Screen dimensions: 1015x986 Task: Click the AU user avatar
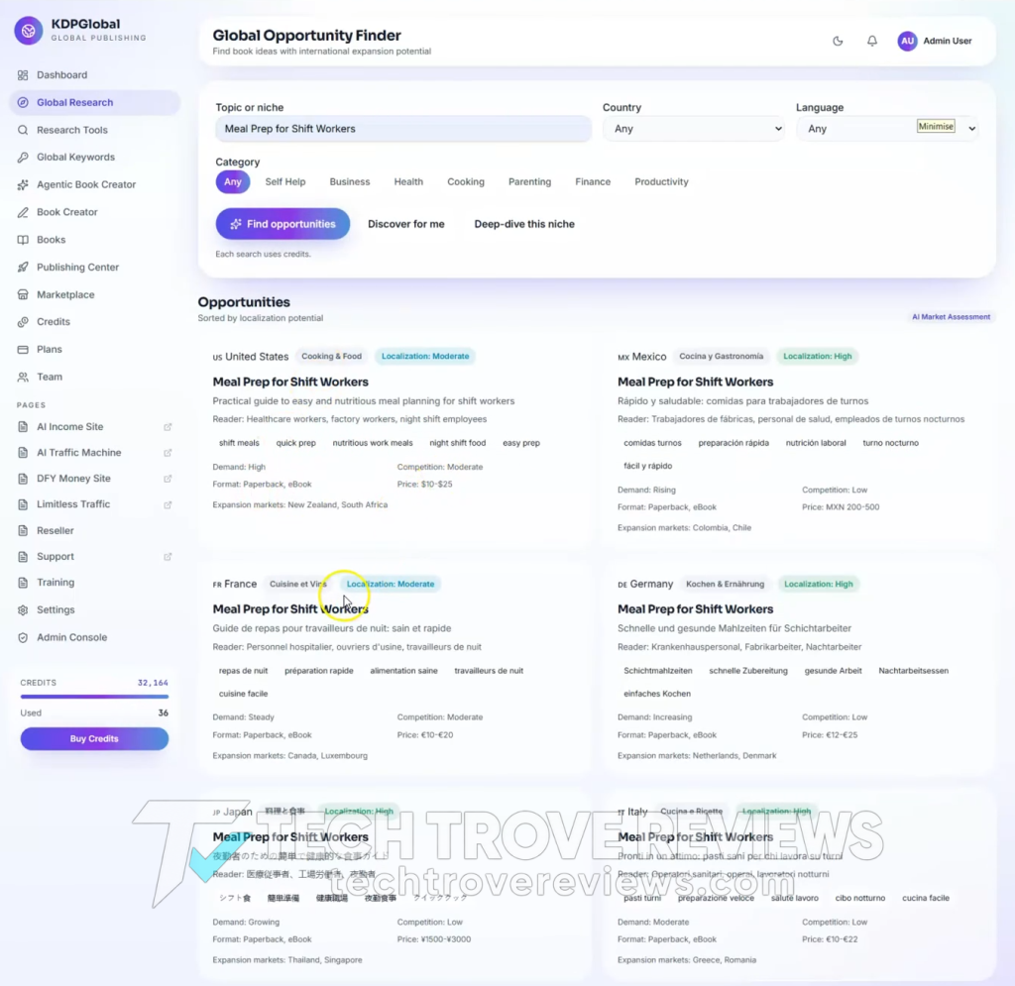point(907,41)
